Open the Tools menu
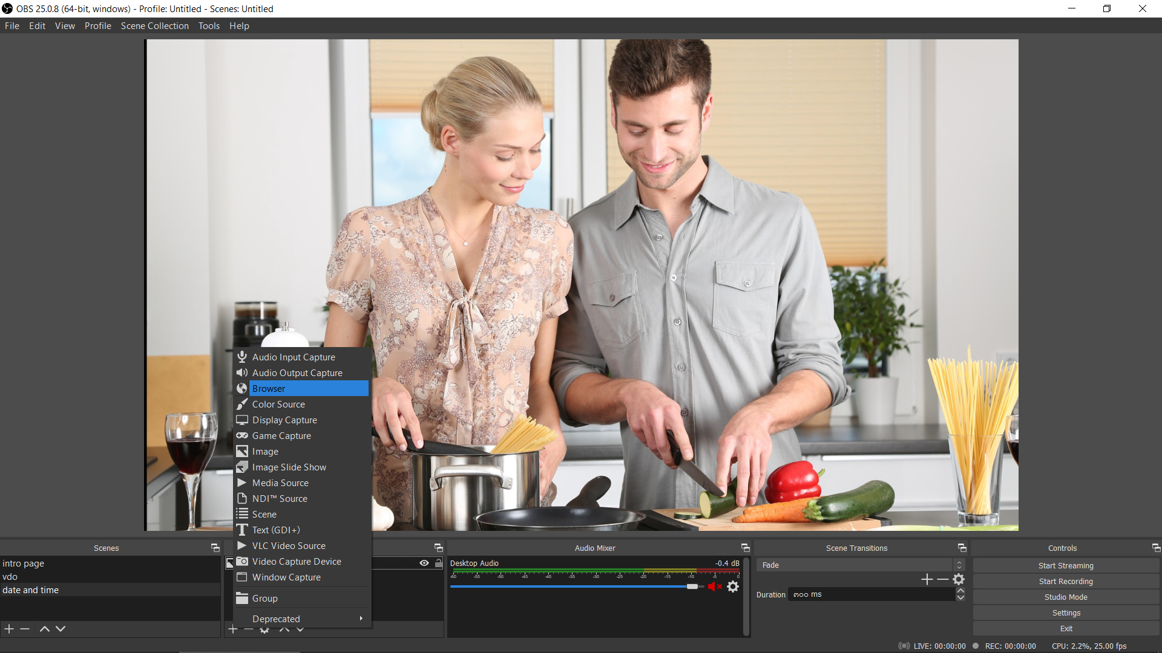This screenshot has height=653, width=1162. tap(208, 25)
